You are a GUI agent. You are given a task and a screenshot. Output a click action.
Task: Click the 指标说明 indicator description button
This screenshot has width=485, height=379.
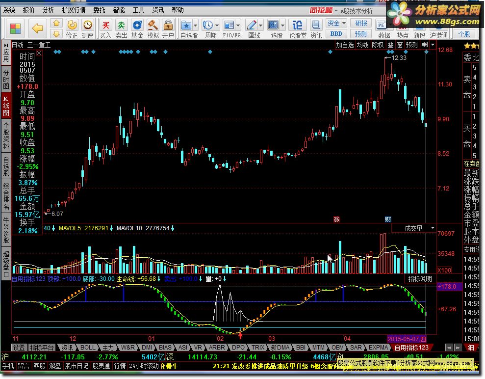tap(420, 279)
